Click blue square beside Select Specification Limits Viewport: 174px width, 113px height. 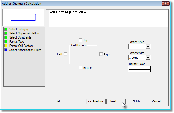6,50
